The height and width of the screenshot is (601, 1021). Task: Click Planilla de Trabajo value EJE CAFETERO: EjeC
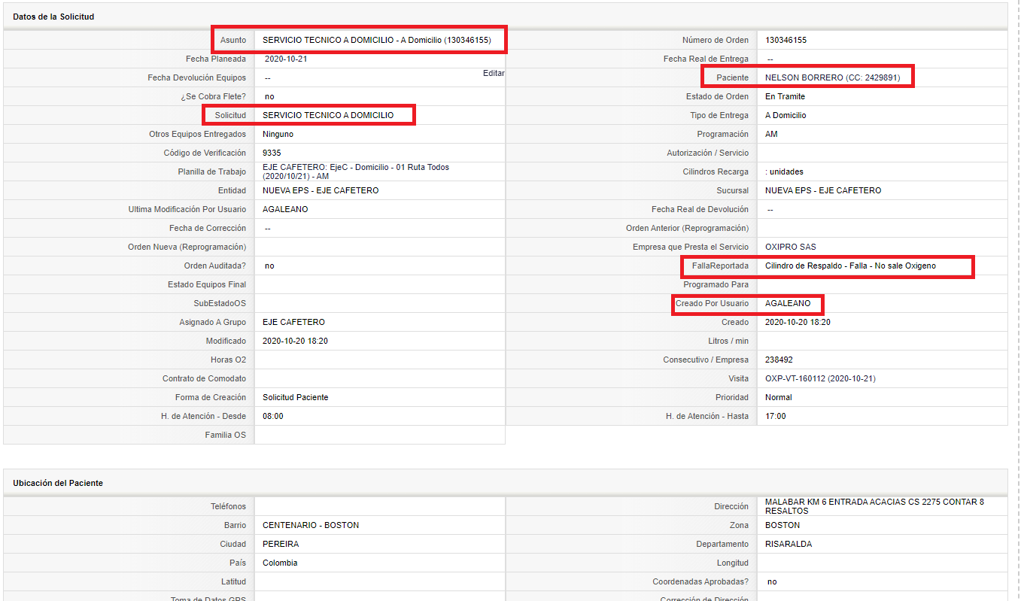click(x=356, y=171)
